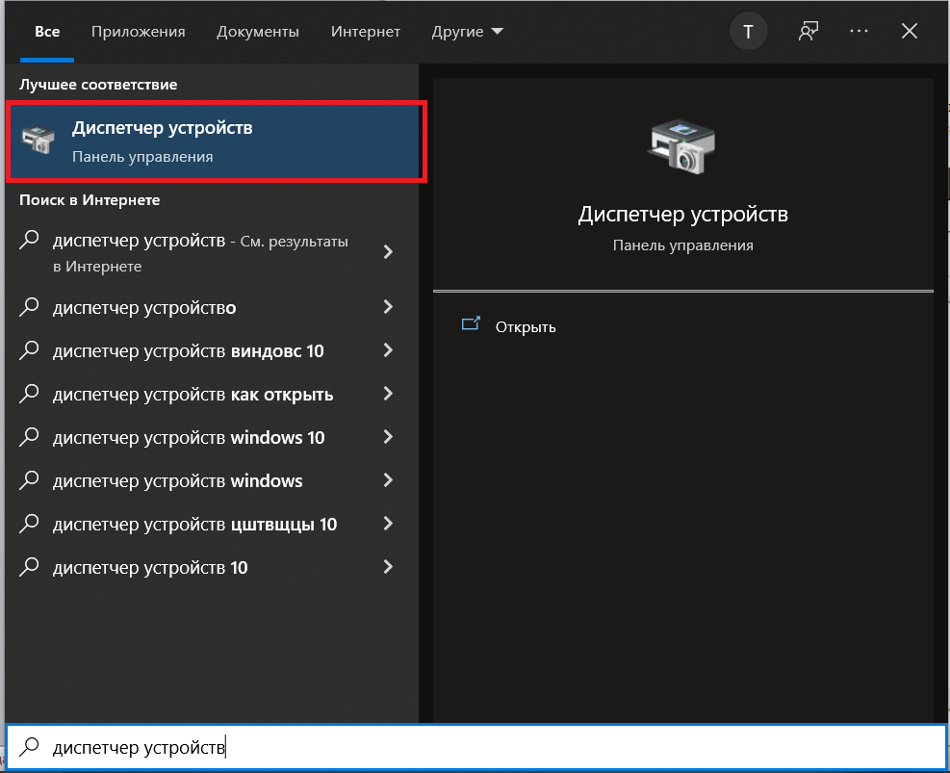
Task: Click search icon beside 'цштвщцы 10' suggestion
Action: [x=29, y=524]
